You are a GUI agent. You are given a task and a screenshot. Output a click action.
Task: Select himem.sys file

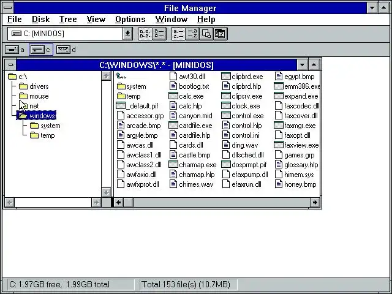coord(295,175)
